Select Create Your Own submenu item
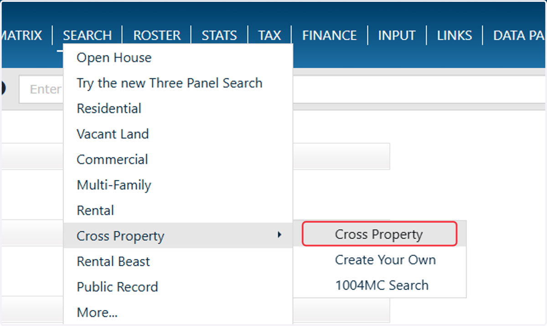Viewport: 547px width, 326px height. [385, 260]
